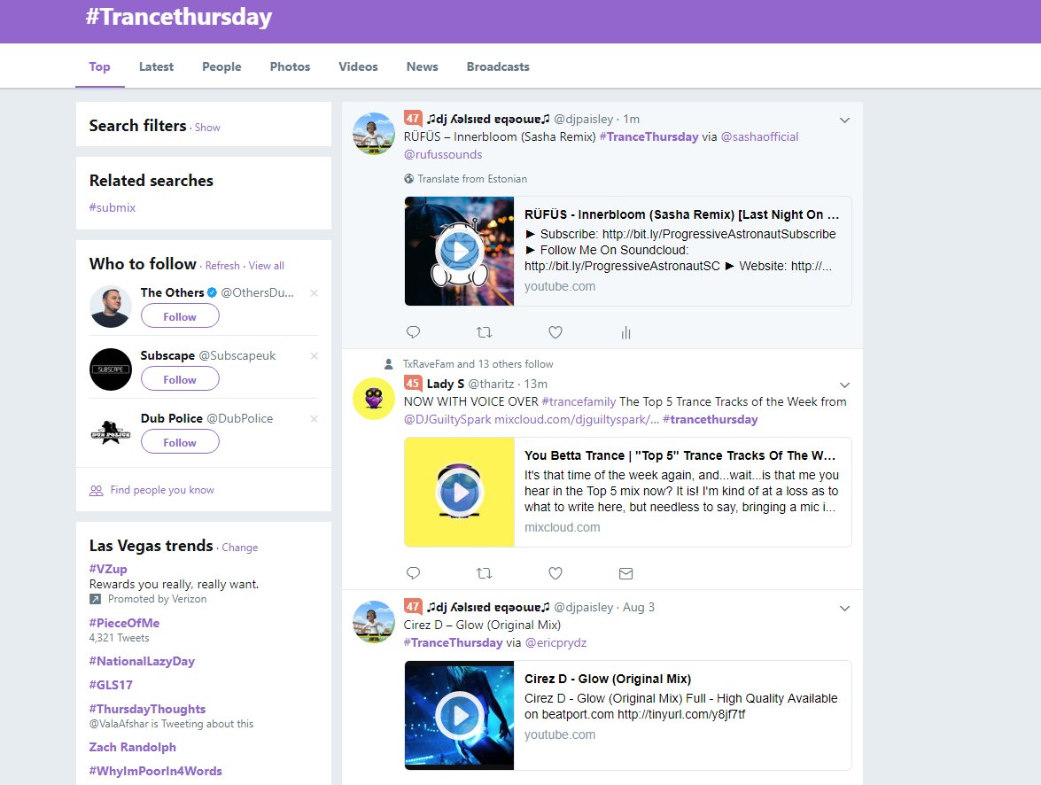Play the You Betta Trance mixcloud card
The height and width of the screenshot is (785, 1041).
[460, 492]
